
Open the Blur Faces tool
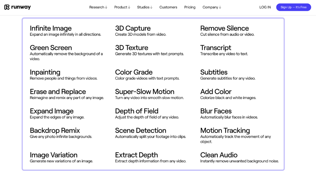coord(216,111)
